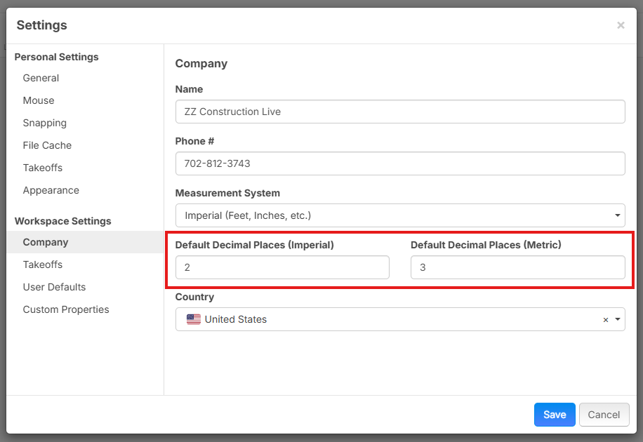
Task: Save the company settings
Action: point(555,415)
